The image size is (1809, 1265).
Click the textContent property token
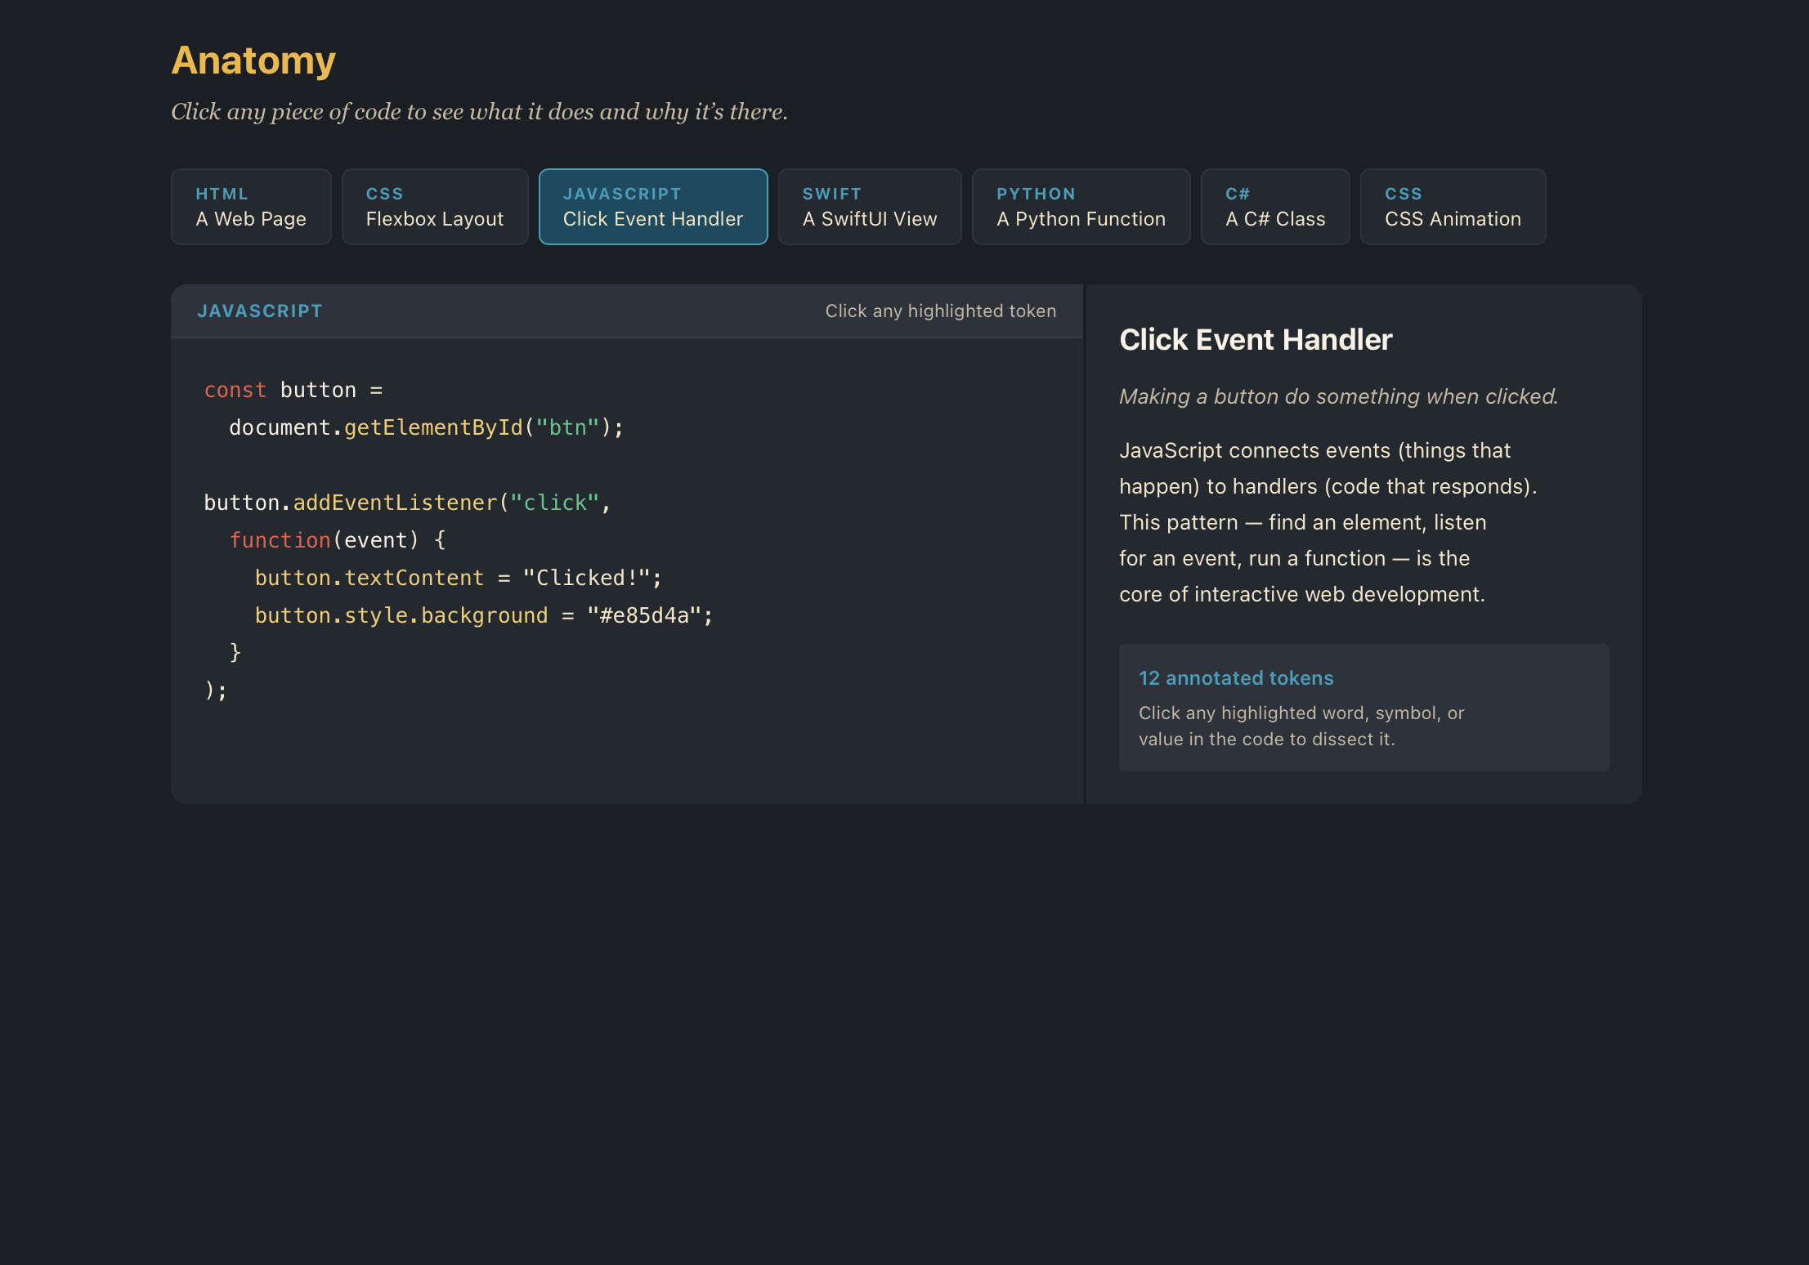[x=413, y=577]
